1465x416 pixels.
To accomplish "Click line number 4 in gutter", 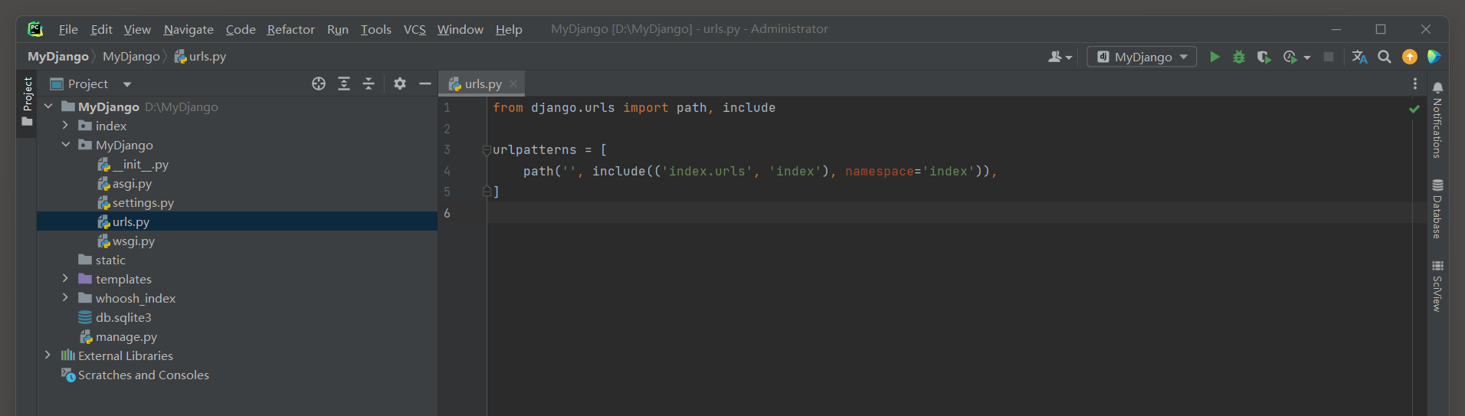I will (447, 172).
